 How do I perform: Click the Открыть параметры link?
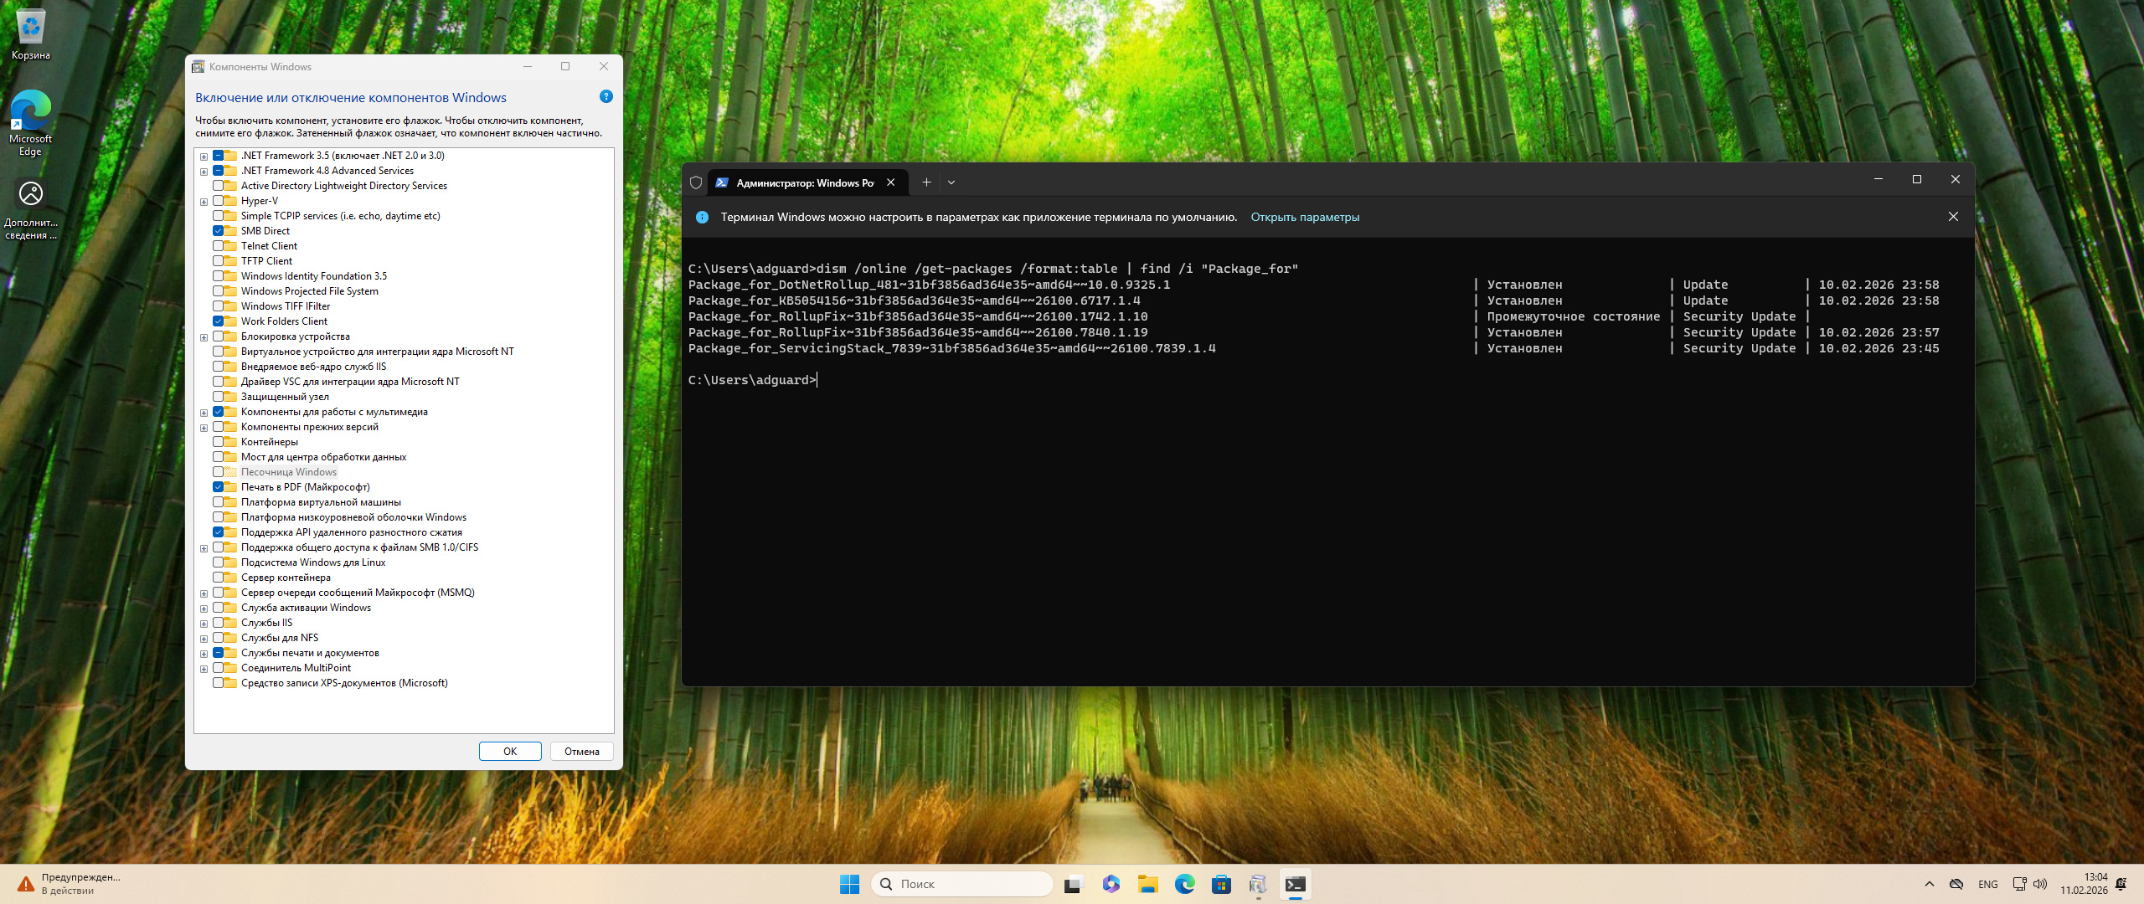click(1304, 217)
